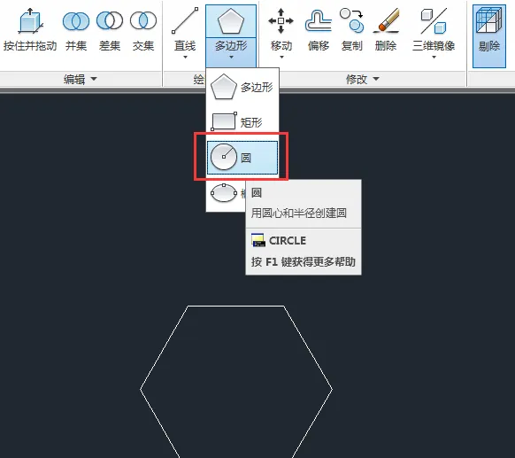Select the Line (直线) tool icon
515x458 pixels.
click(x=185, y=21)
